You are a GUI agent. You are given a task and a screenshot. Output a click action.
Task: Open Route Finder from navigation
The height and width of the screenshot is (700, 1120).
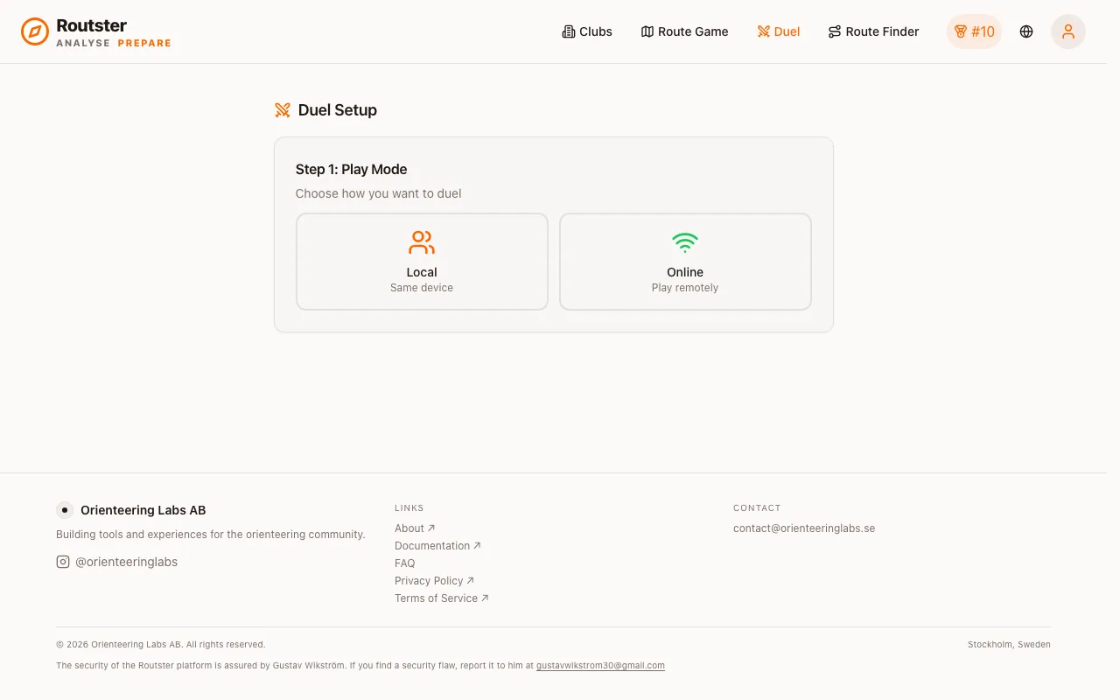pyautogui.click(x=873, y=31)
